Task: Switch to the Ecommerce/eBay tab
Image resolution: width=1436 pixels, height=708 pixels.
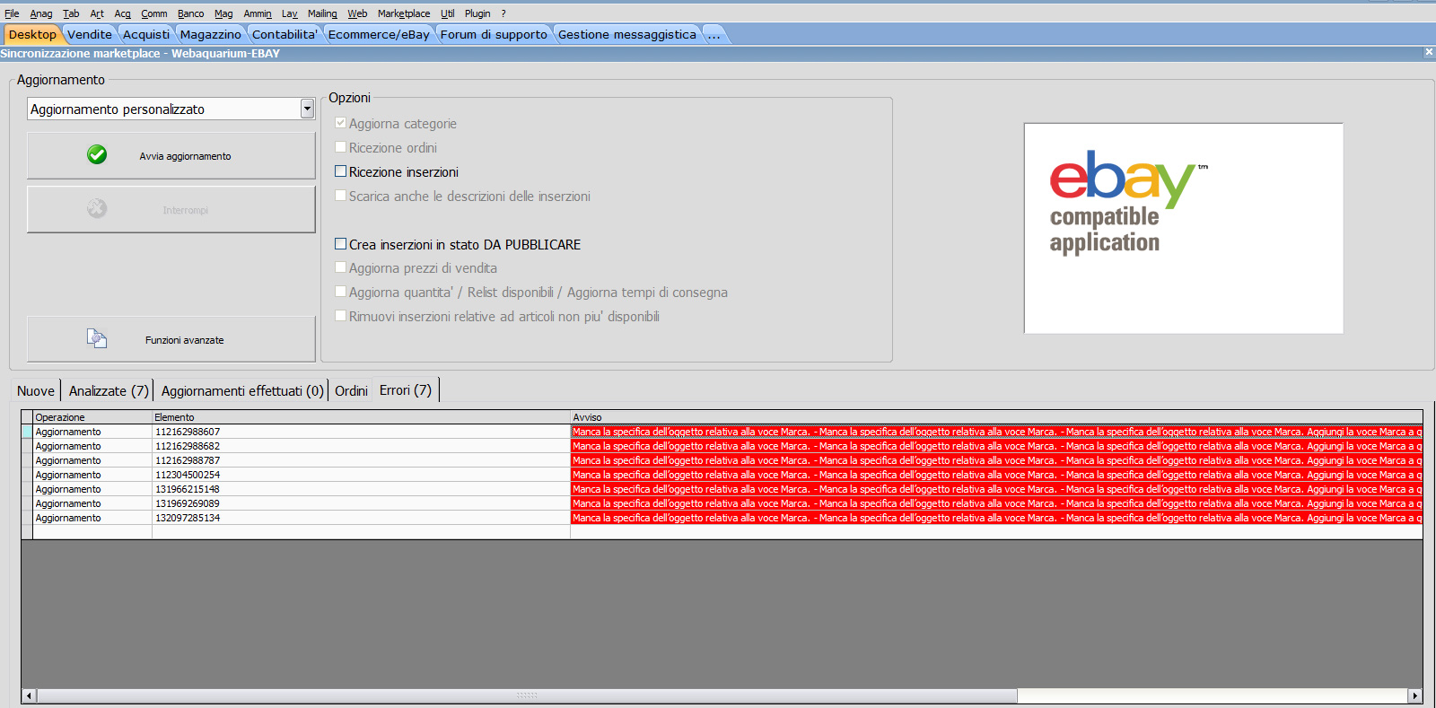Action: [x=379, y=34]
